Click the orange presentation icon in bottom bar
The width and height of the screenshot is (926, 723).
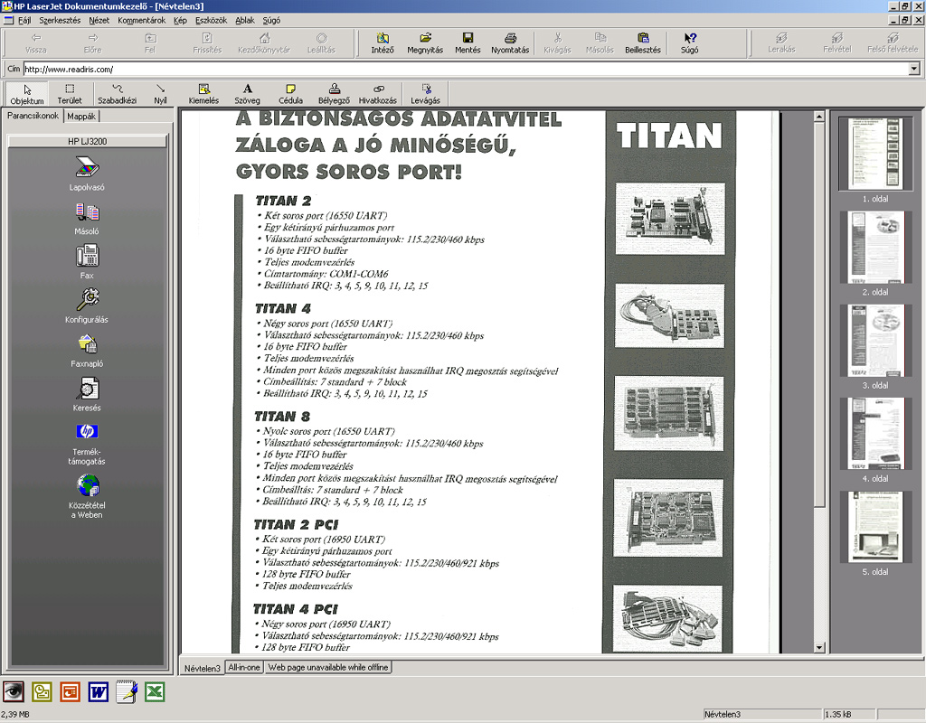[71, 691]
